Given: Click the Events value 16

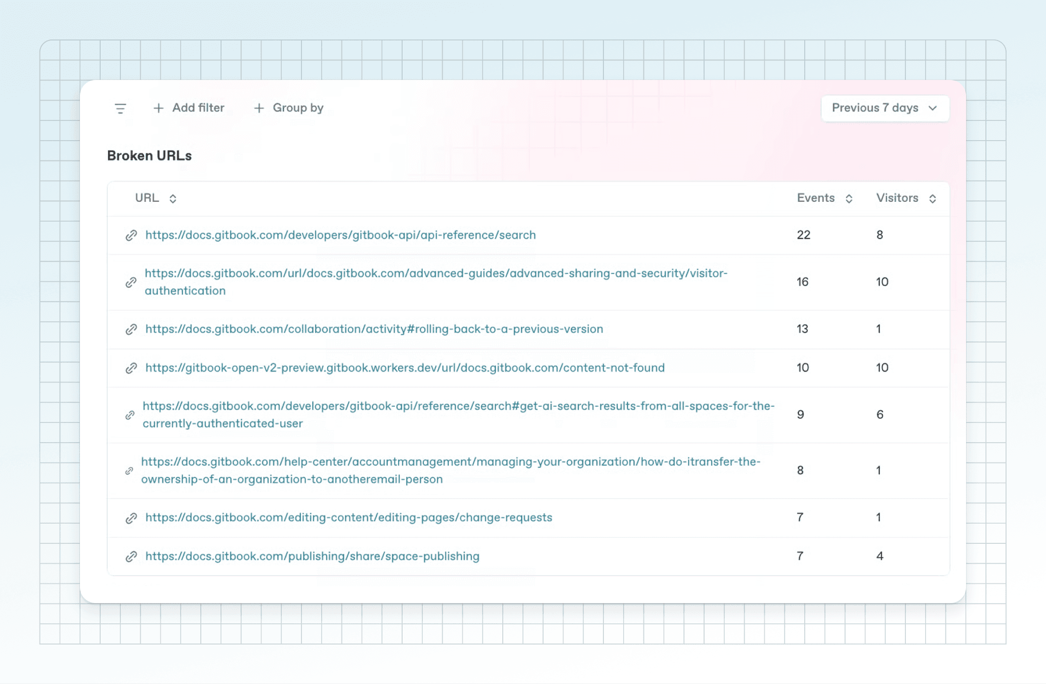Looking at the screenshot, I should [802, 282].
